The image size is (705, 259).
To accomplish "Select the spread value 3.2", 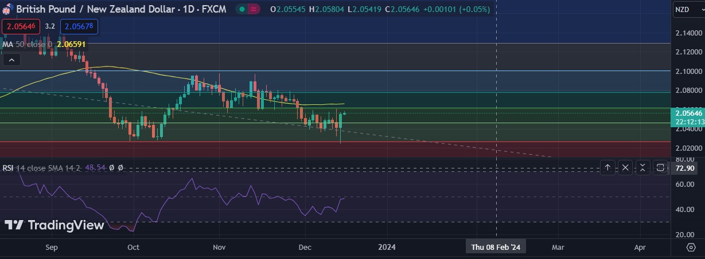I will point(50,26).
